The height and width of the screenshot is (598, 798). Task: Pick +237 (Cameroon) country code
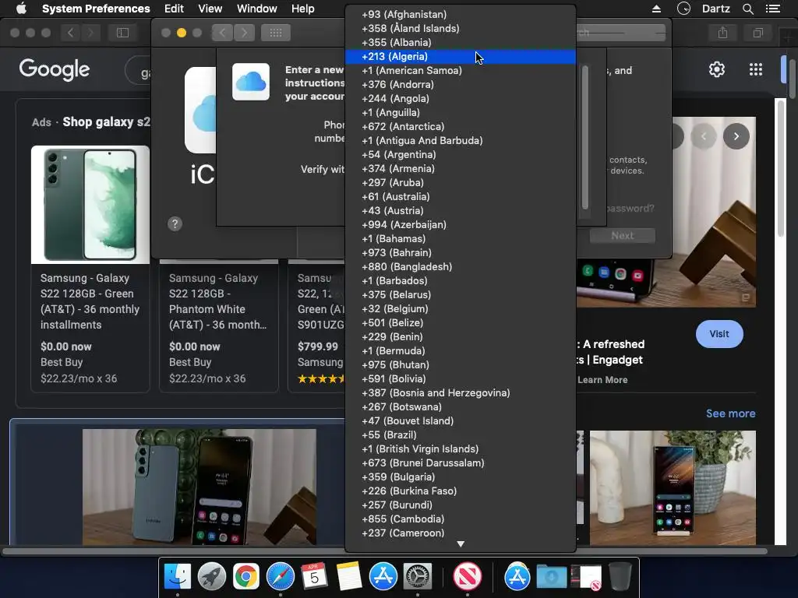tap(461, 533)
